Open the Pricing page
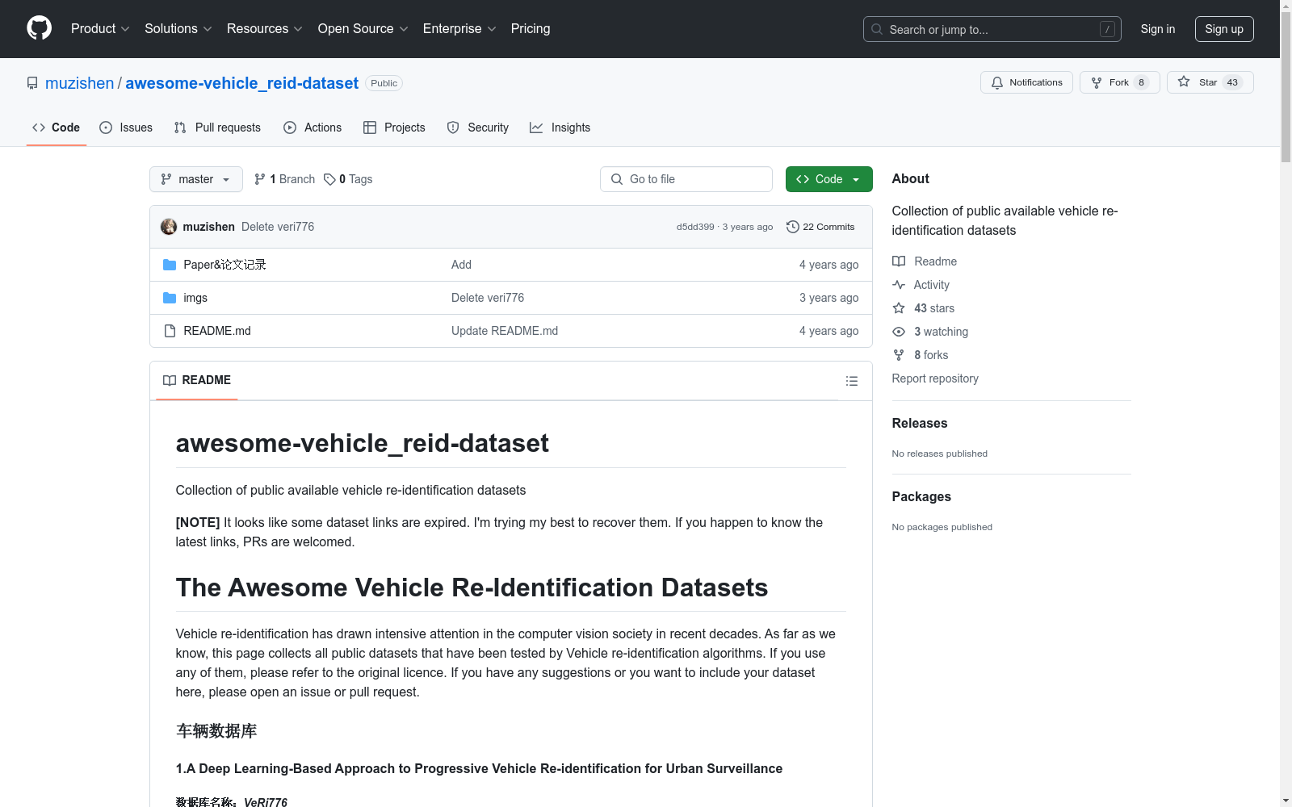 pyautogui.click(x=531, y=28)
